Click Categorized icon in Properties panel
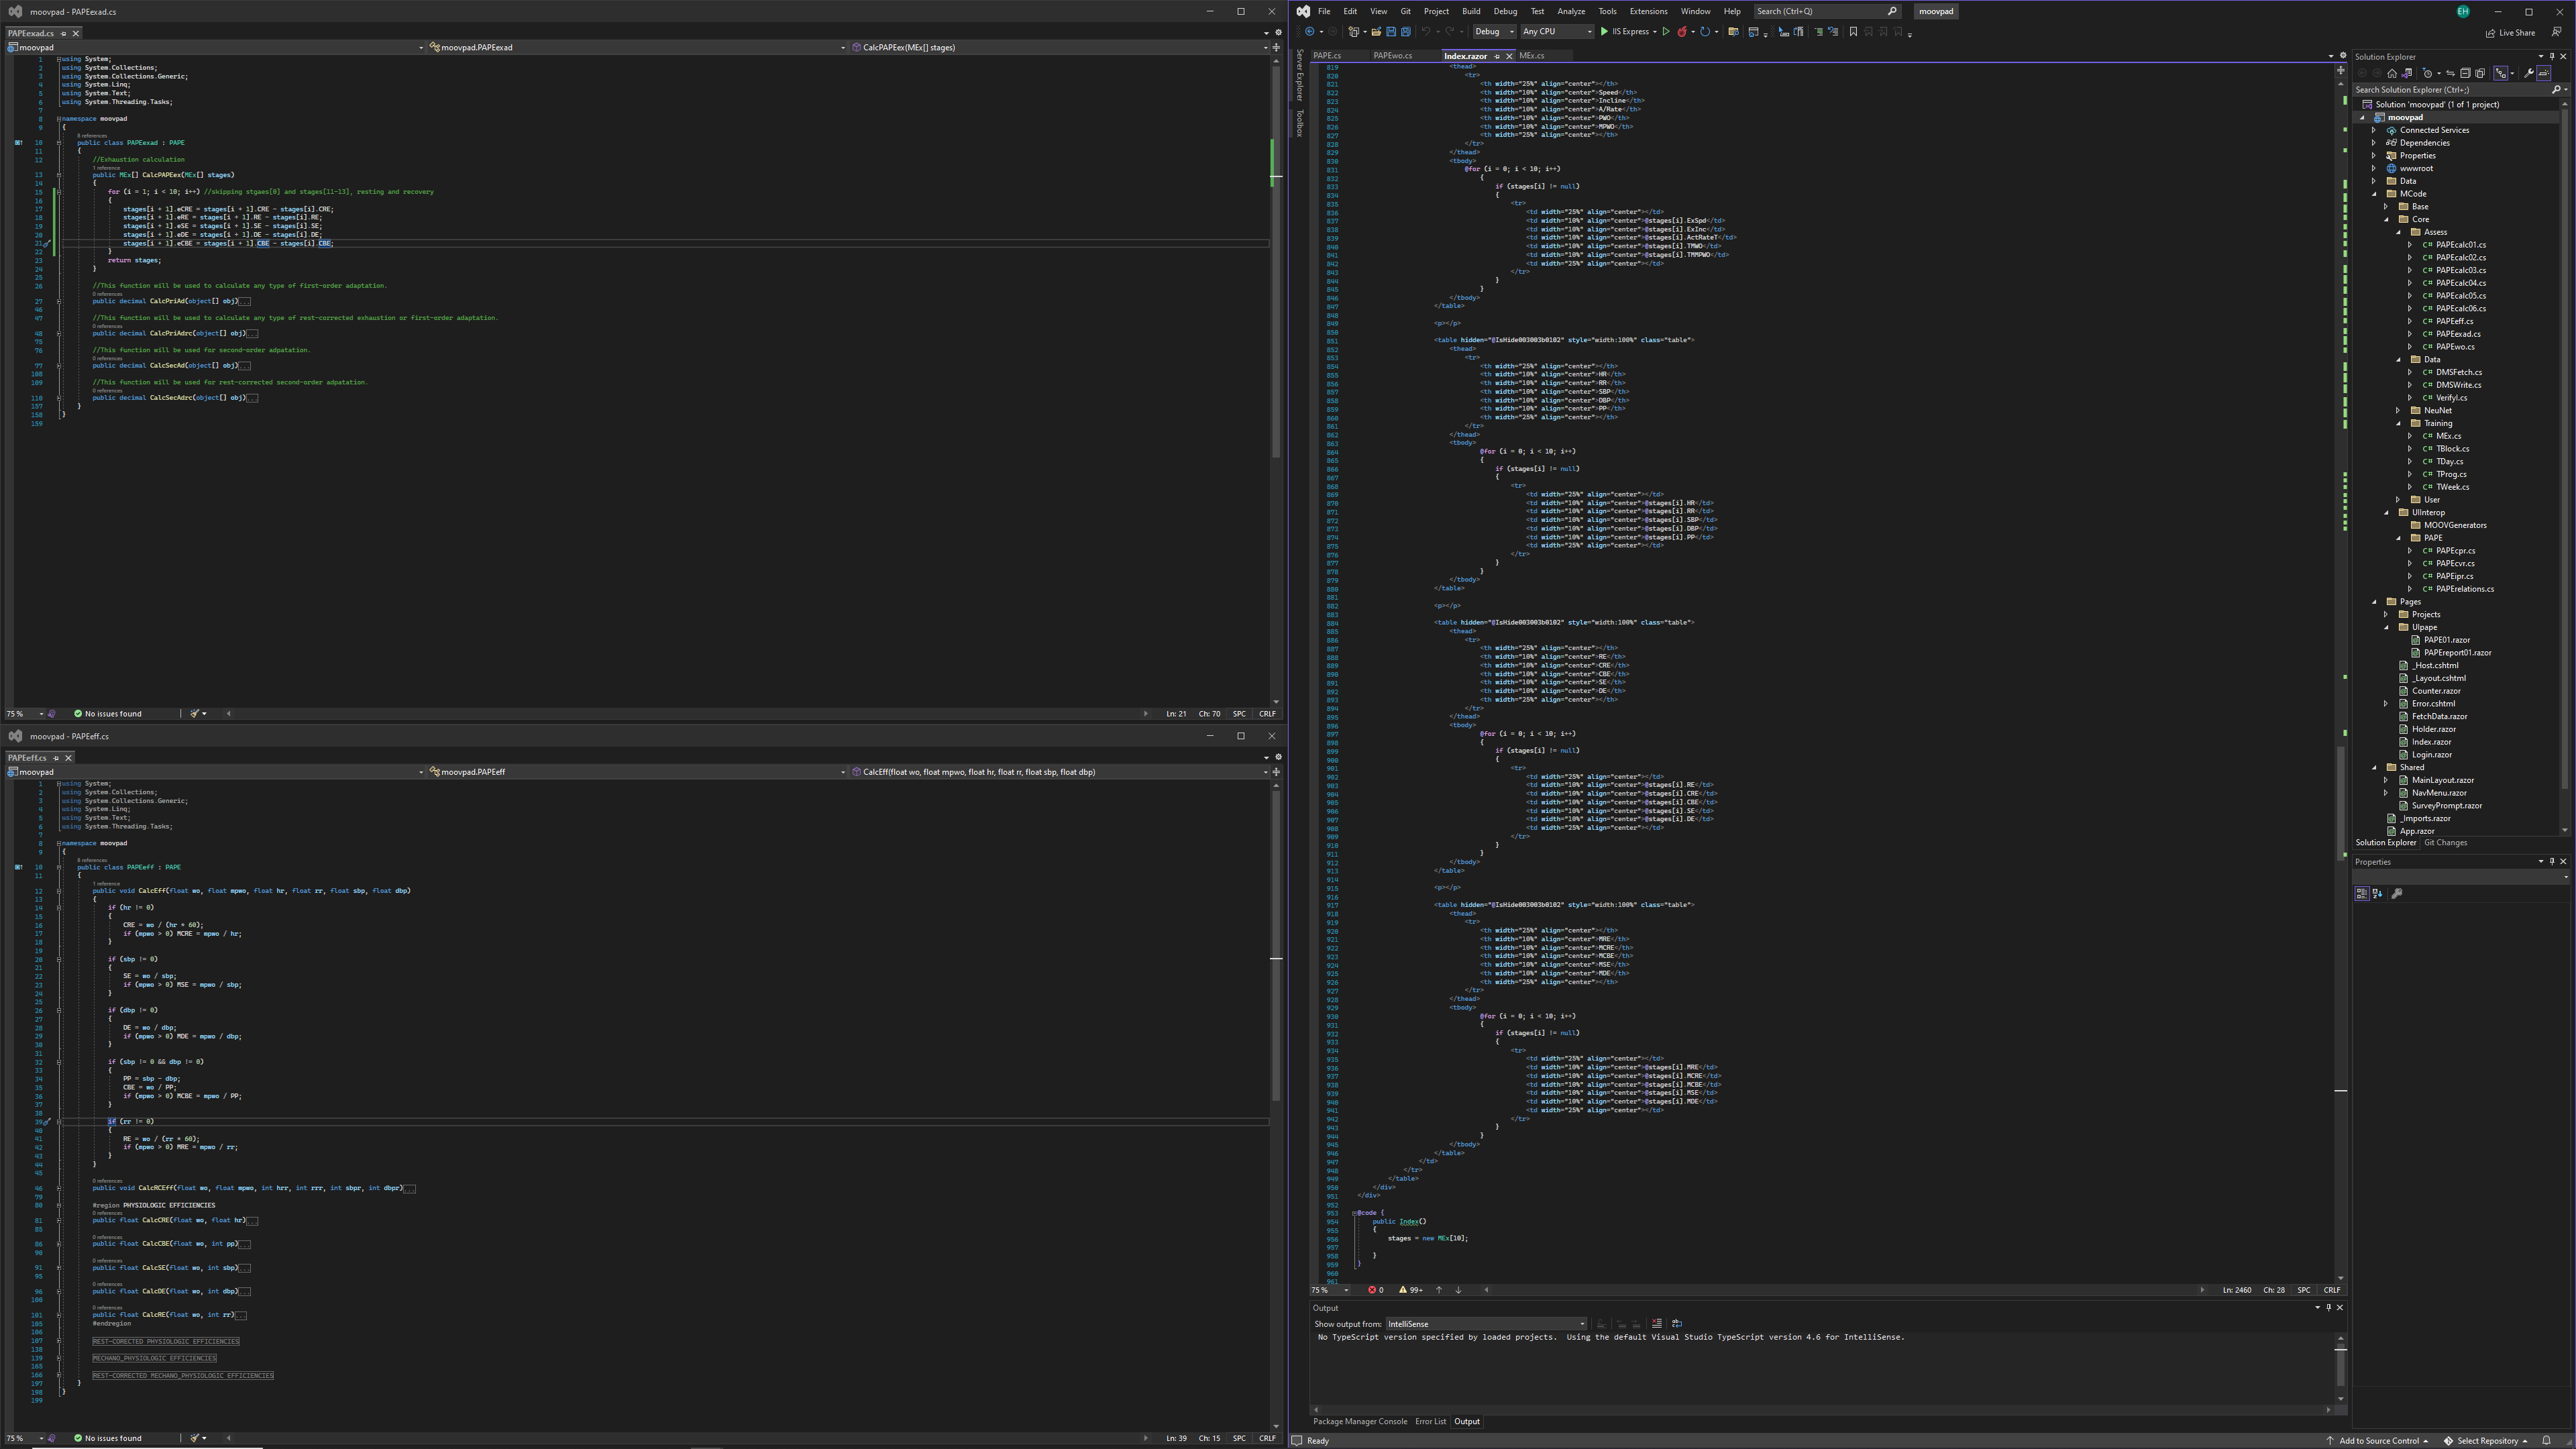 2362,894
